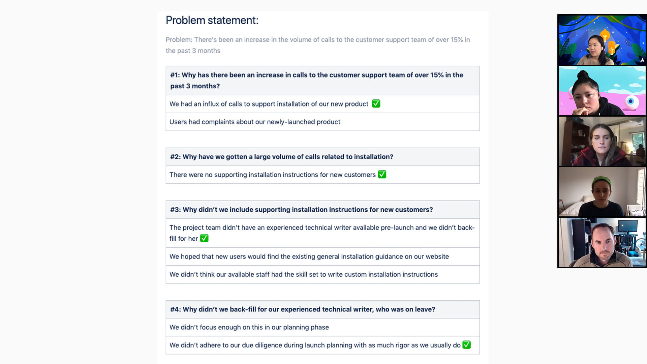Screen dimensions: 647x364
Task: Click the green checkmark after "back-fill for her"
Action: [204, 238]
